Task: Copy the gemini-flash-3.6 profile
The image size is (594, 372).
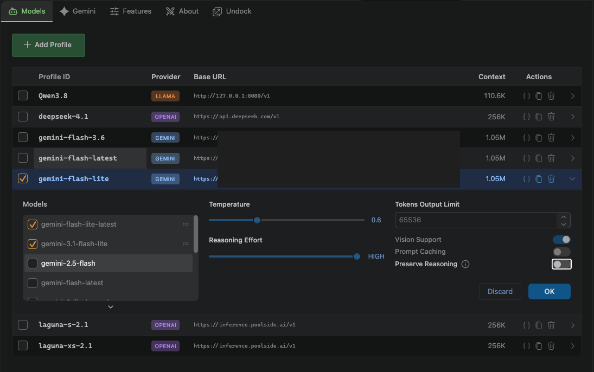Action: (x=539, y=138)
